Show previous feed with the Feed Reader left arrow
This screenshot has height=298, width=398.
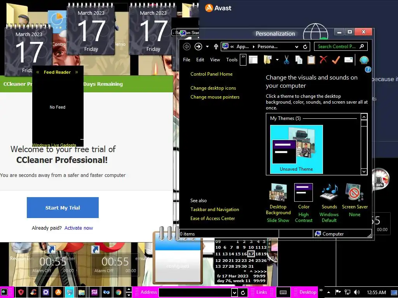tap(38, 72)
